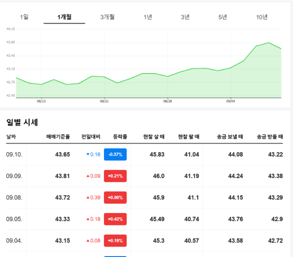
Task: Click the red up arrow 0.39 change
Action: pos(93,197)
